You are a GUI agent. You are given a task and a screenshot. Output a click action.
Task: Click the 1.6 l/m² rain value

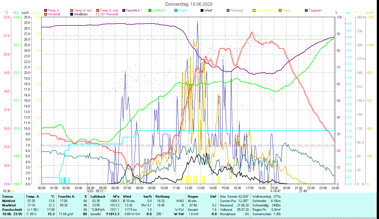coord(193,214)
